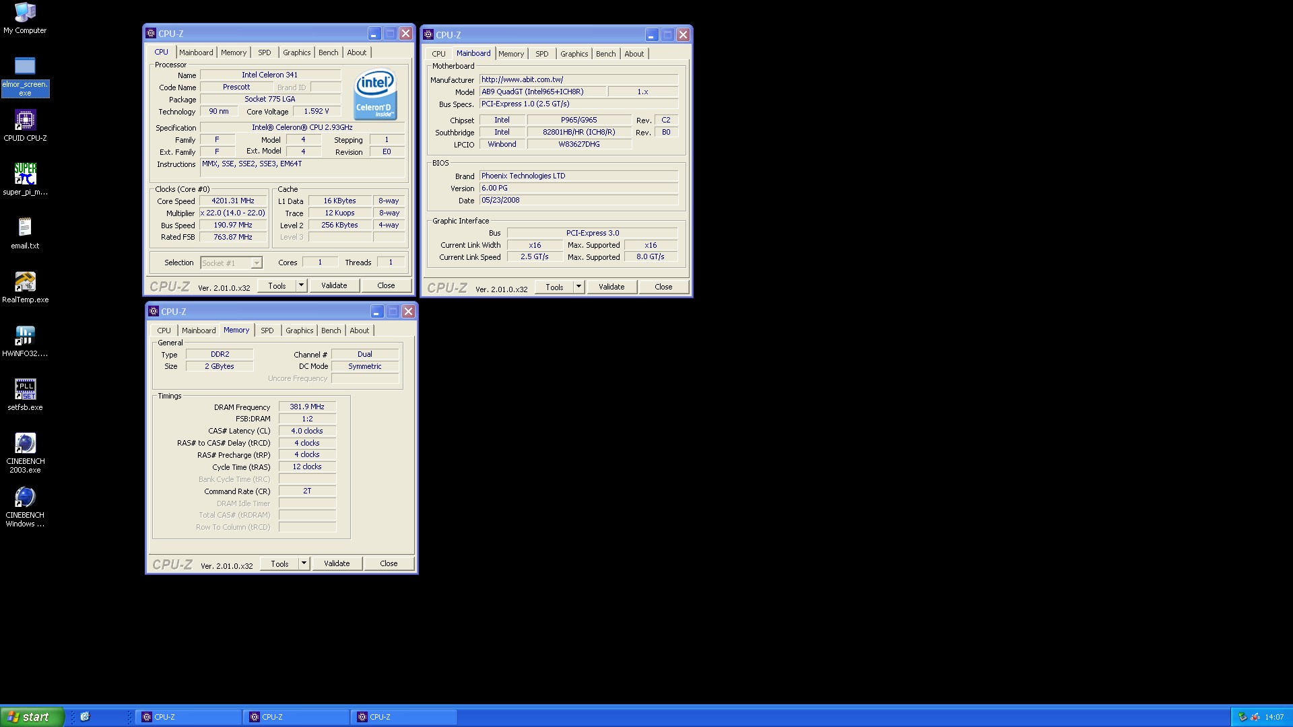Switch to CPU tab in Memory window
This screenshot has width=1293, height=727.
coord(164,331)
